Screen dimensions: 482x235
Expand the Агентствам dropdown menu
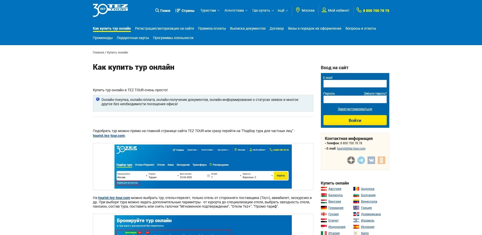236,10
